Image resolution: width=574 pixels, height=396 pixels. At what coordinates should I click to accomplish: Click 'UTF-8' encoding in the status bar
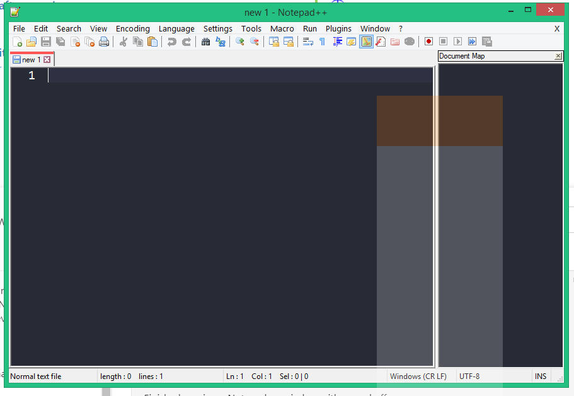(469, 376)
